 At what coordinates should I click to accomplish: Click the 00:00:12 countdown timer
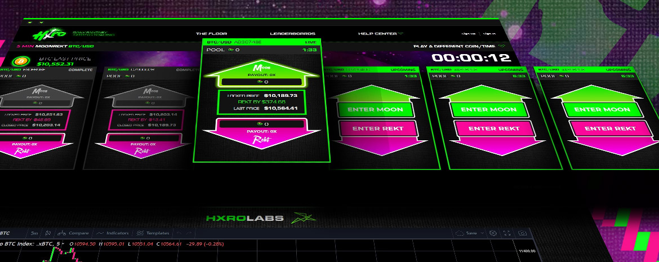pyautogui.click(x=471, y=58)
